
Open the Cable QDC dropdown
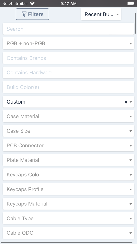68,233
